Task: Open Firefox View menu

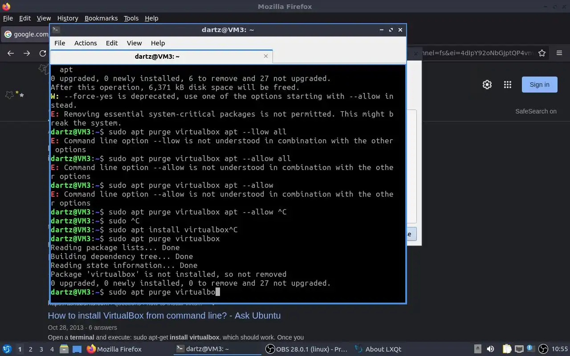Action: 44,18
